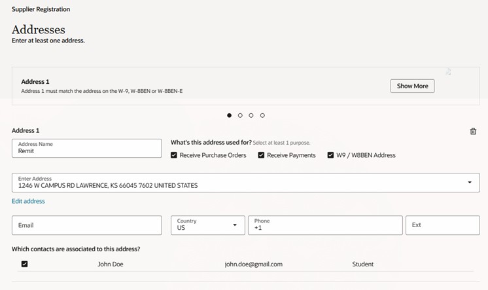Go to the fourth carousel page dot
Screen dimensions: 488x290
coord(263,115)
